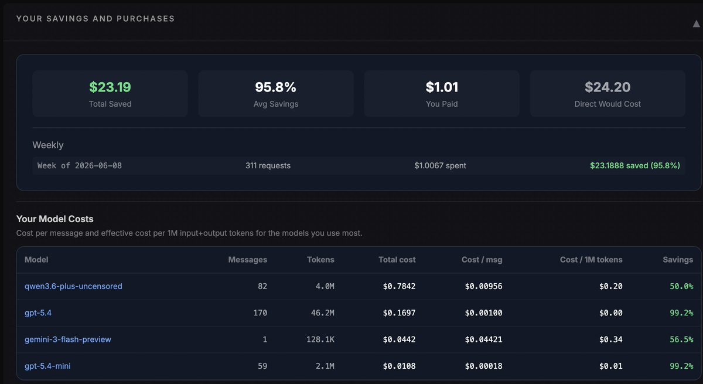
Task: Select the $24.20 Direct Would Cost card
Action: pyautogui.click(x=608, y=94)
